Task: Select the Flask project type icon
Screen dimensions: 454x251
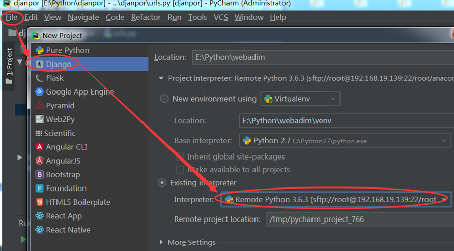Action: tap(39, 78)
